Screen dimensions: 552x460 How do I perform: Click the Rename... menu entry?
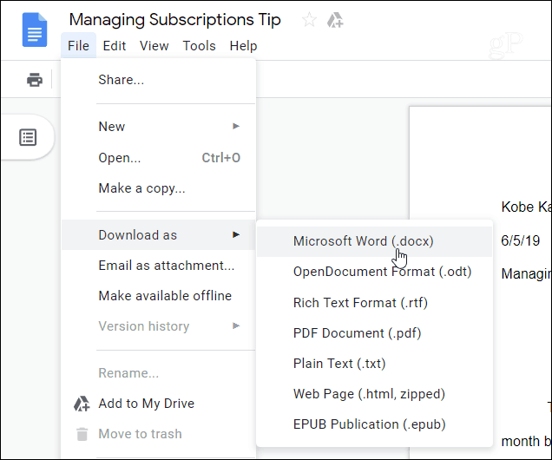coord(159,373)
